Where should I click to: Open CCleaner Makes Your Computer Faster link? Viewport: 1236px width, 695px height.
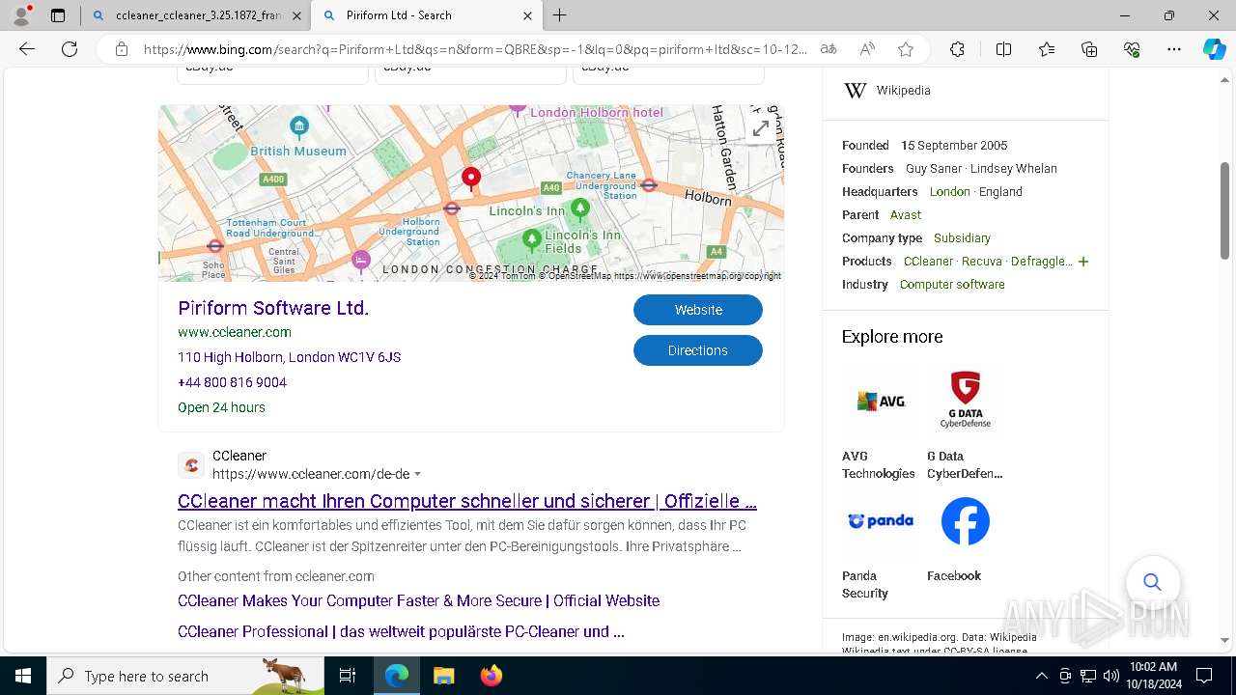click(418, 600)
